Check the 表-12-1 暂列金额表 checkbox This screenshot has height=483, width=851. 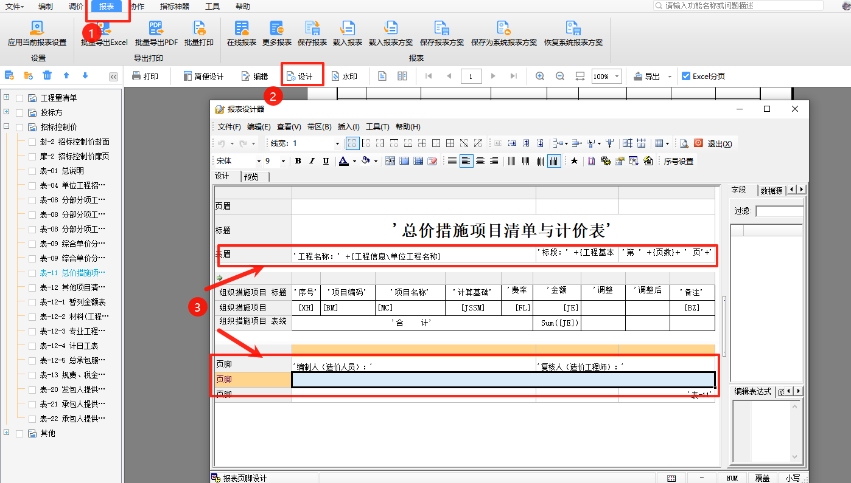click(x=32, y=303)
